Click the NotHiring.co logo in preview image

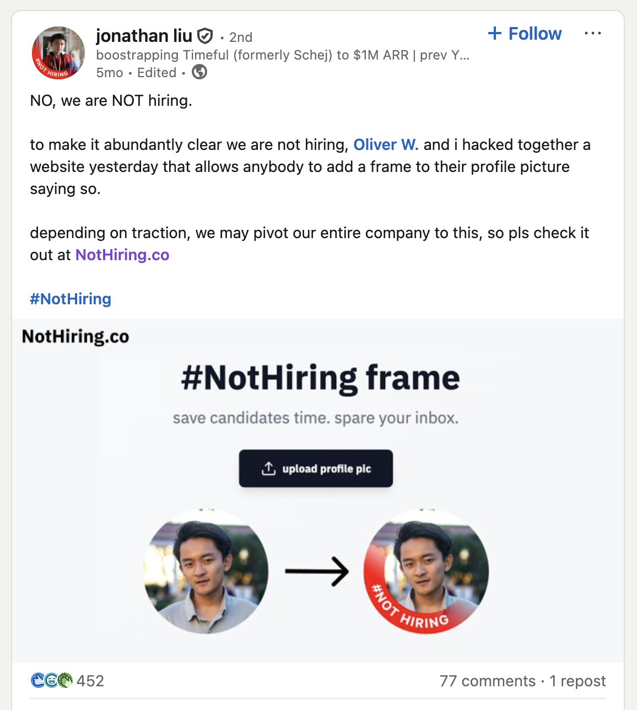[75, 336]
